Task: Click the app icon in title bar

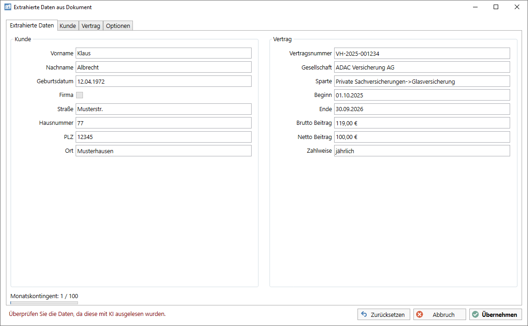Action: pos(7,7)
